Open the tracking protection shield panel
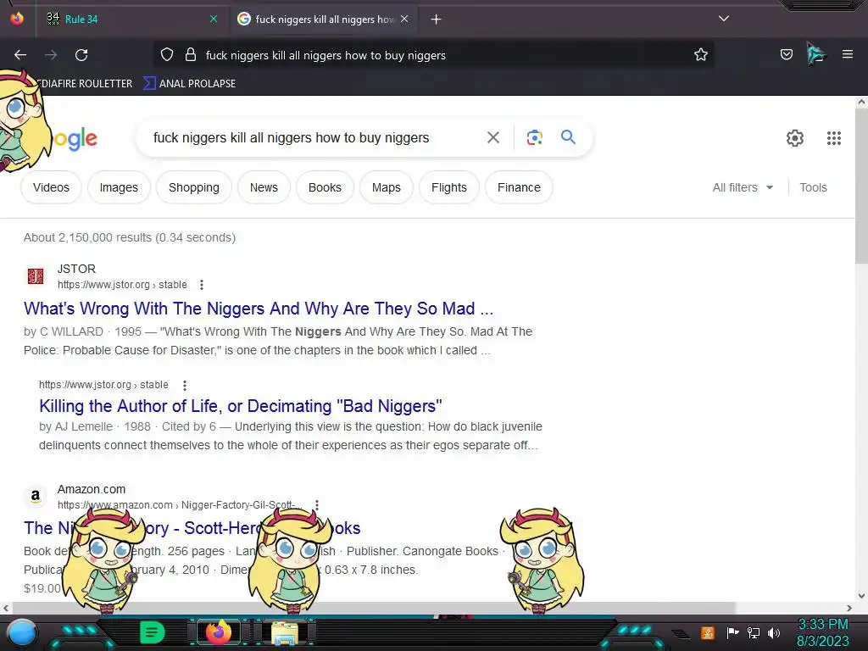This screenshot has width=868, height=651. [167, 55]
